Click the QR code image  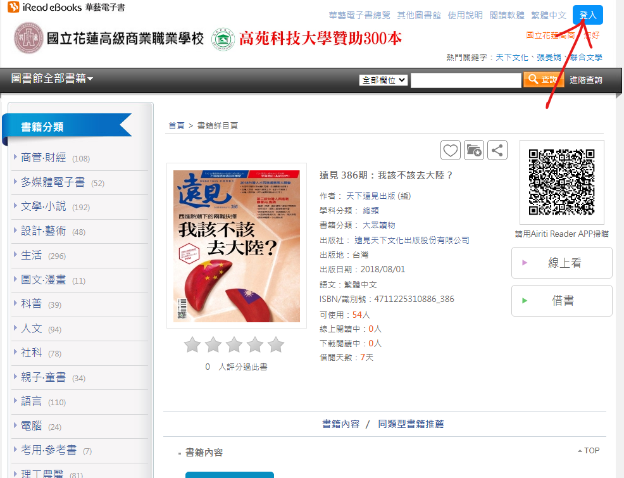coord(561,182)
